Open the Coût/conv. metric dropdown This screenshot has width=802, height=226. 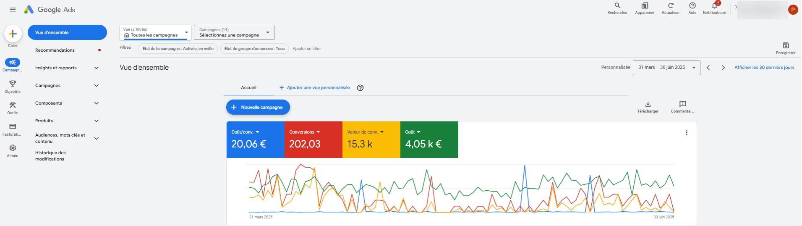coord(246,132)
